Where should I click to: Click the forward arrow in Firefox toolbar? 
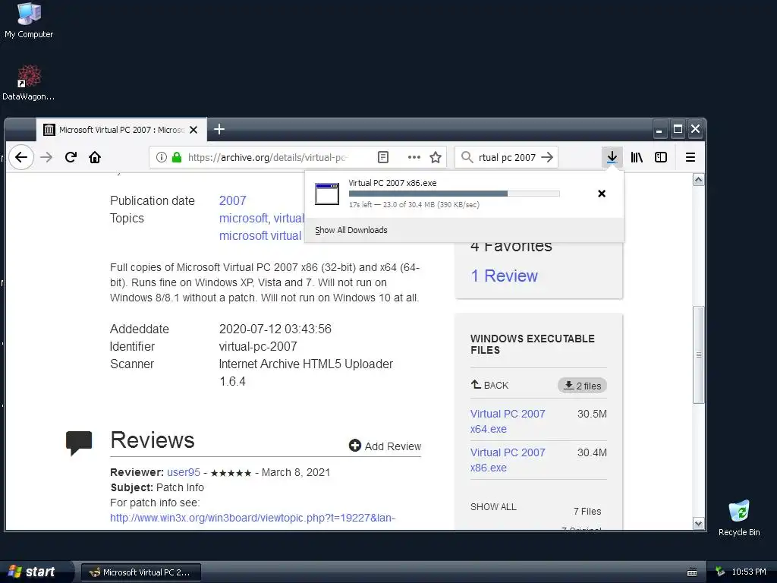point(46,157)
